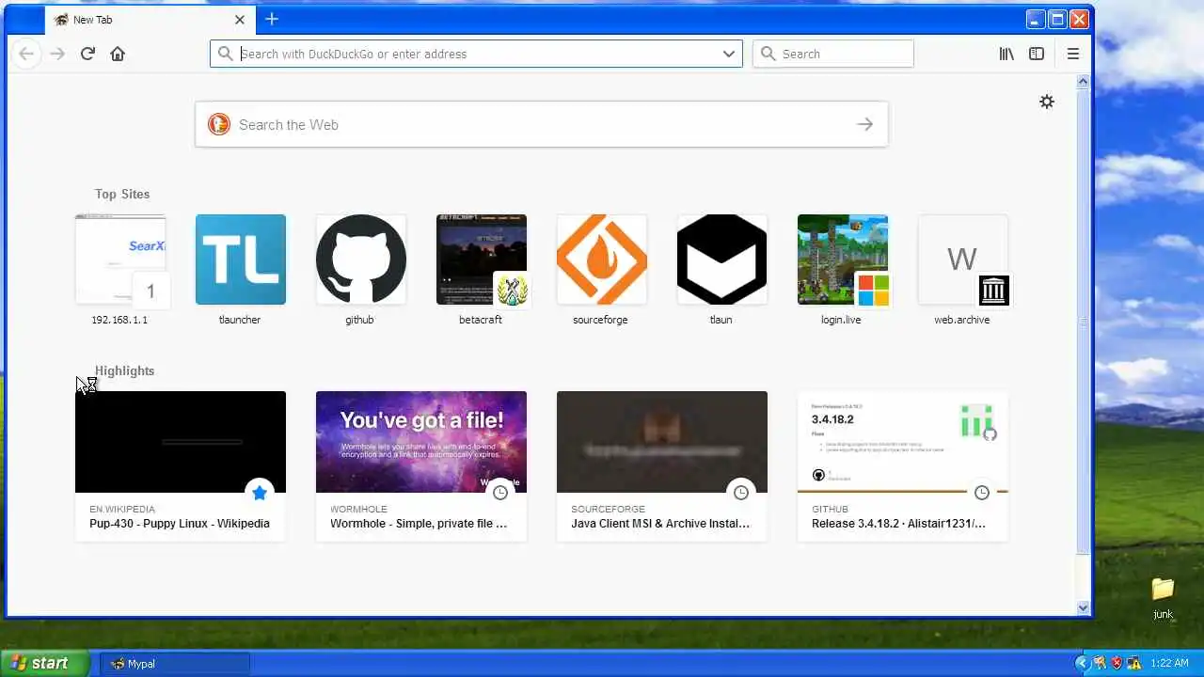1204x677 pixels.
Task: Click the page scrollbar up arrow
Action: 1083,82
